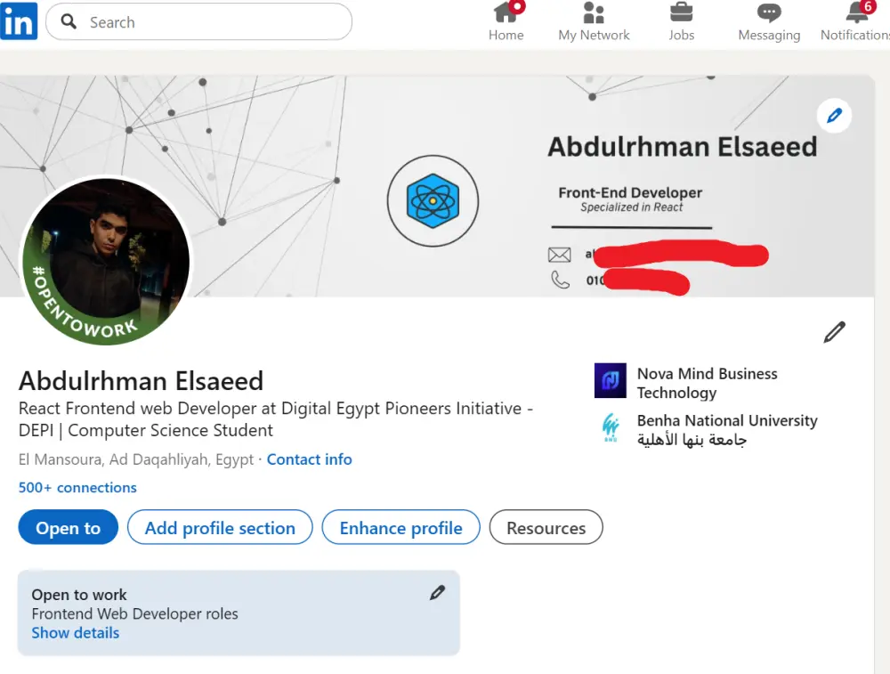Edit the Open to work card
The image size is (890, 674).
pos(437,591)
